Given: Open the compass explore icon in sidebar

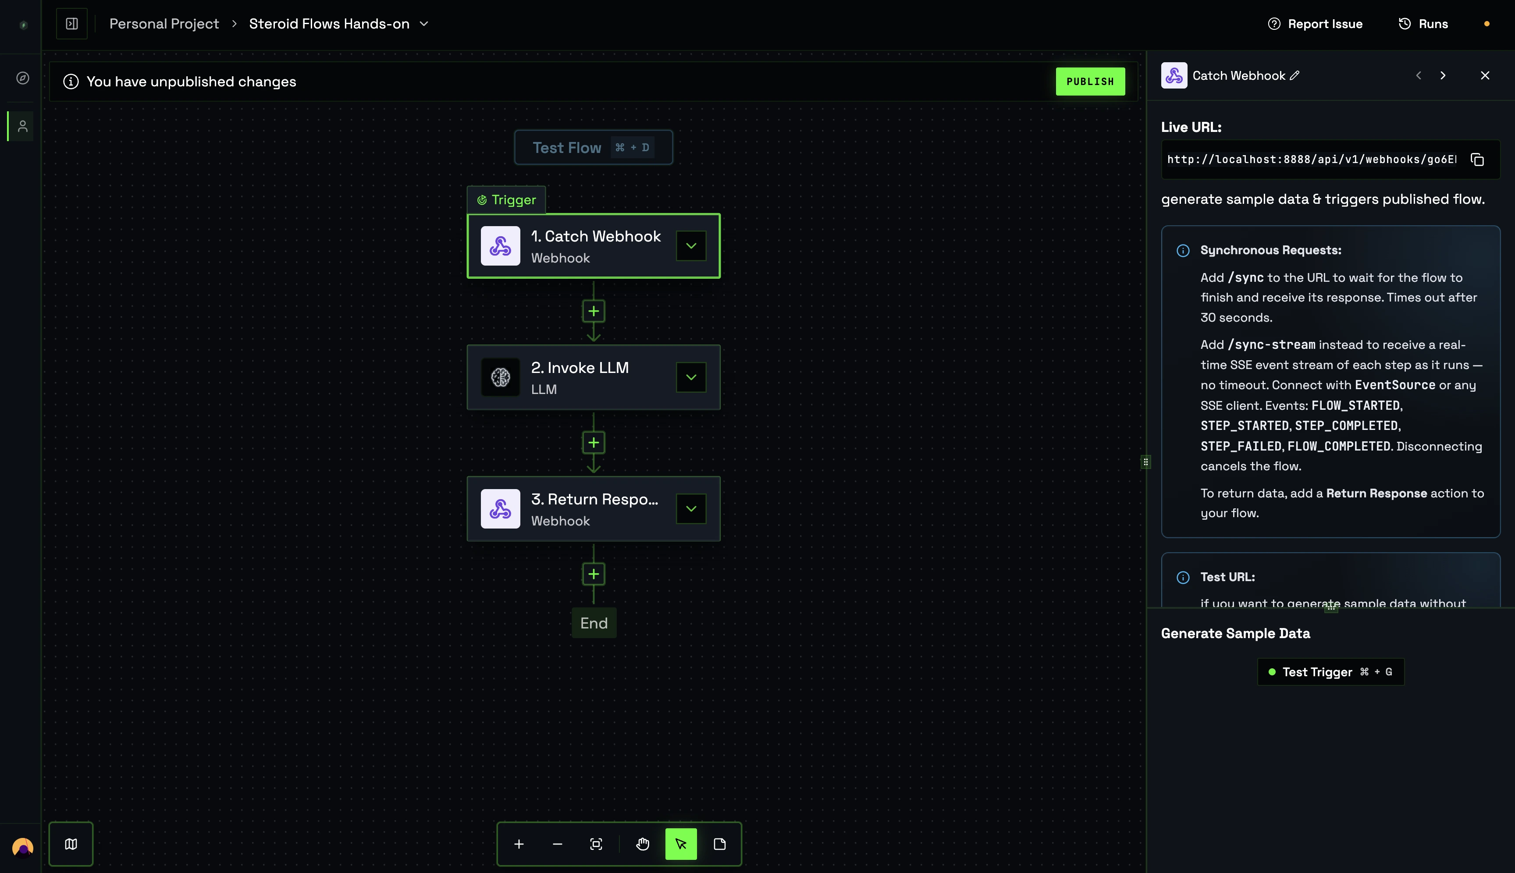Looking at the screenshot, I should [23, 78].
